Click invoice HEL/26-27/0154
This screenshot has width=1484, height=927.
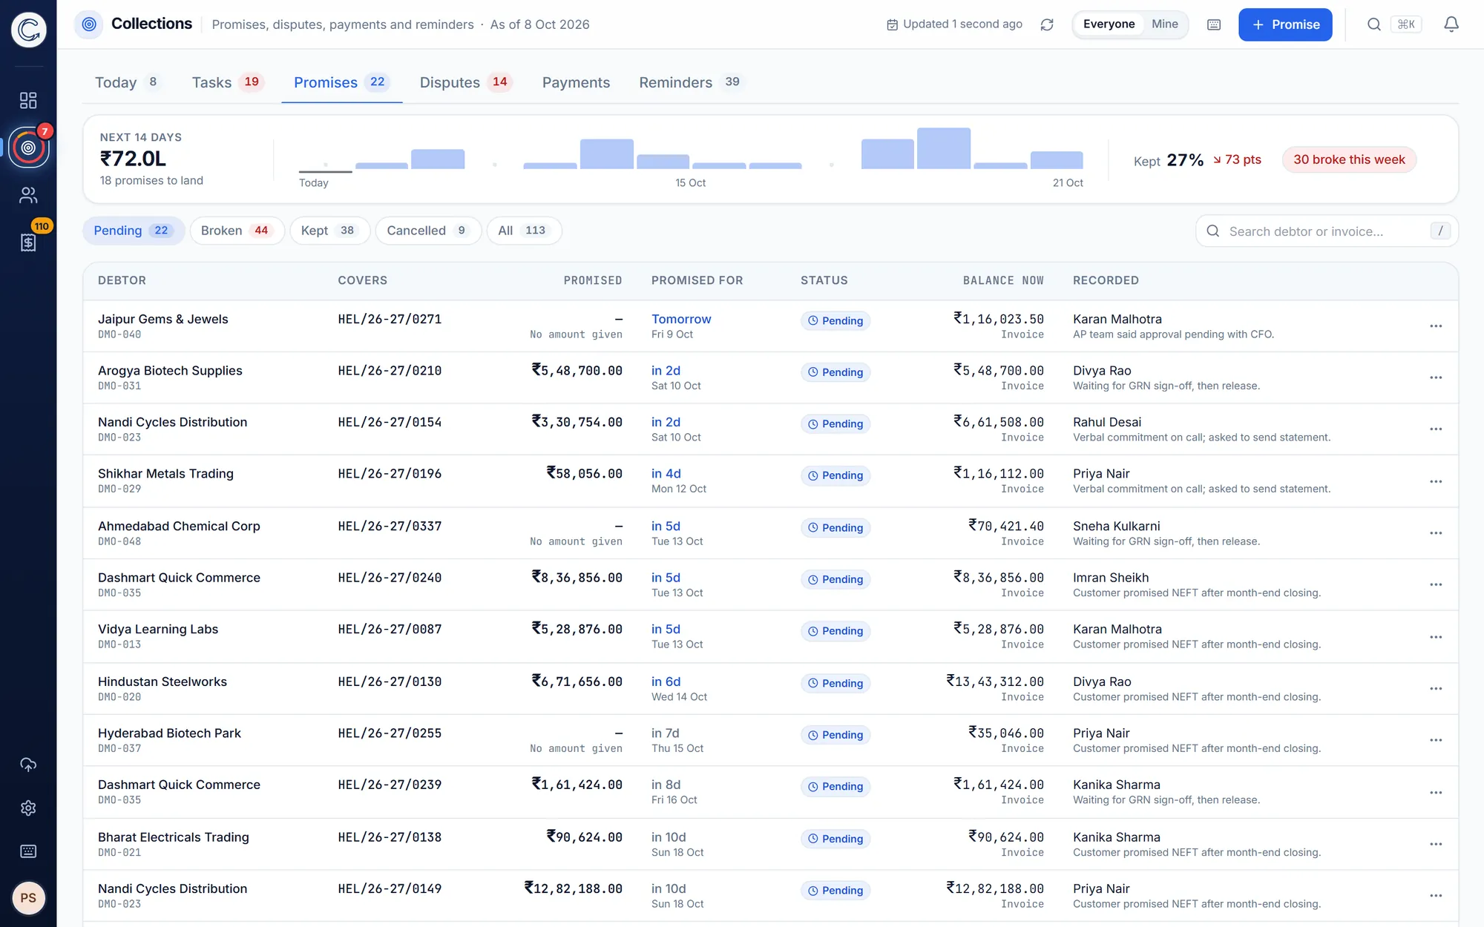[x=390, y=422]
